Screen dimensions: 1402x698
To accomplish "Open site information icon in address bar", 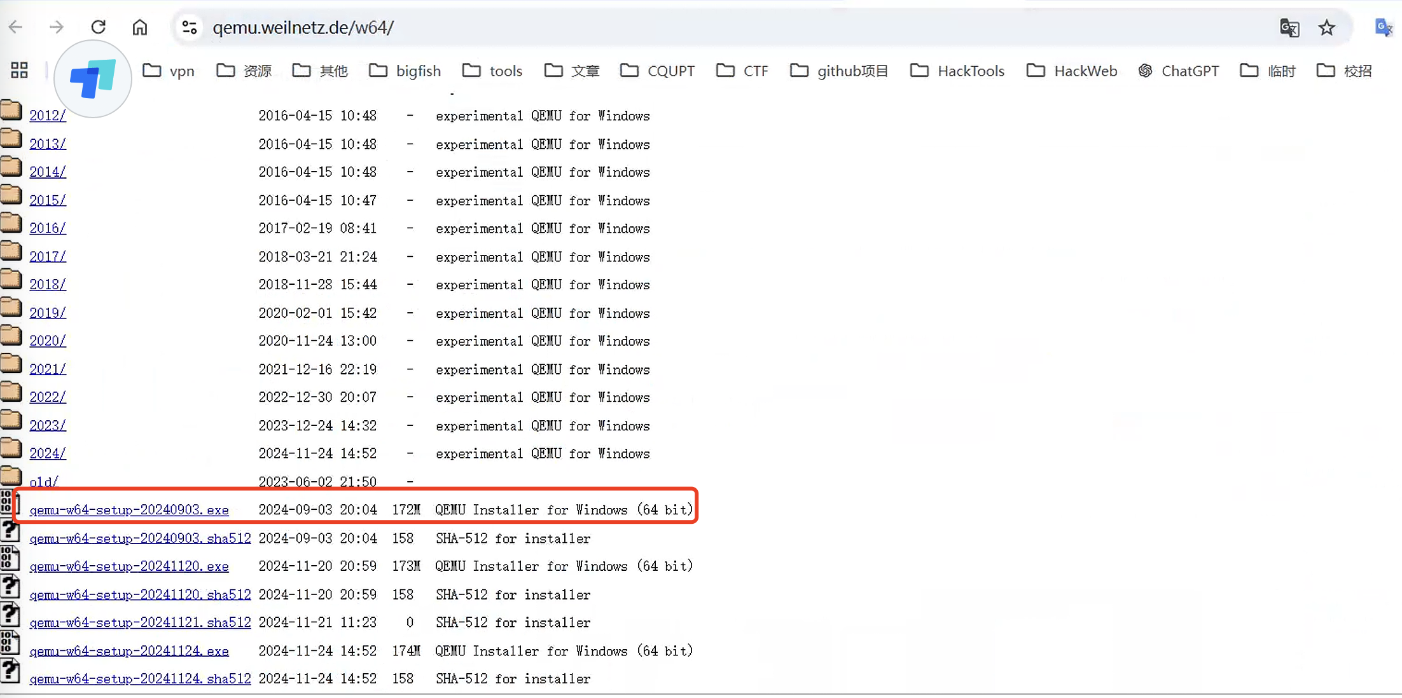I will 190,27.
